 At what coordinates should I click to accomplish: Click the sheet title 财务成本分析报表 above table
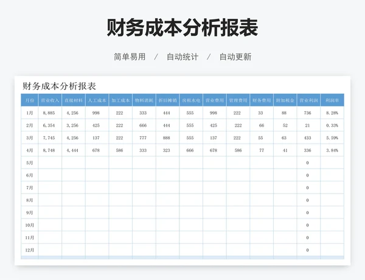pos(60,86)
